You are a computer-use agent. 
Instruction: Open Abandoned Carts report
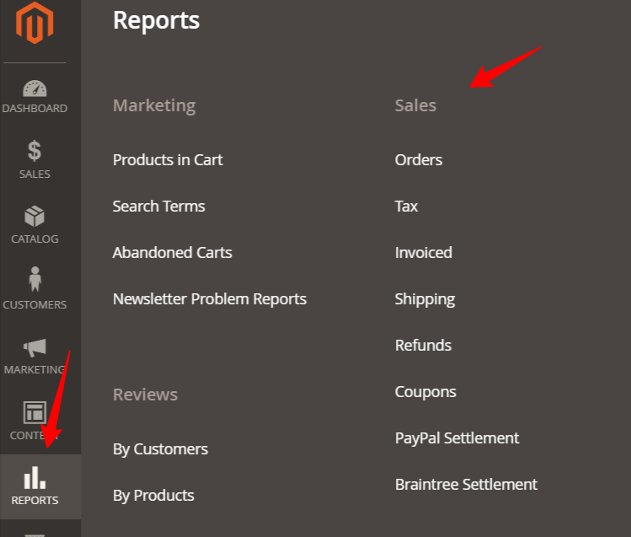click(x=172, y=253)
